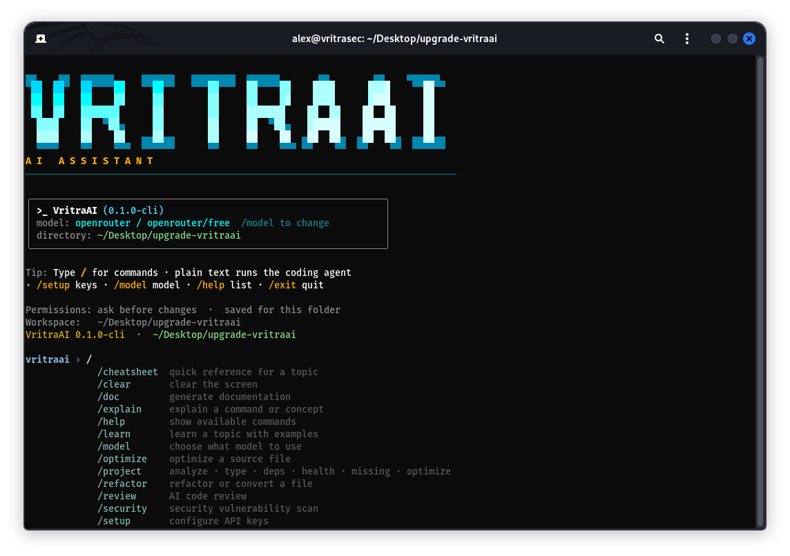Click 'openrouter/free' model name
Screen dimensions: 790x556
(189, 223)
